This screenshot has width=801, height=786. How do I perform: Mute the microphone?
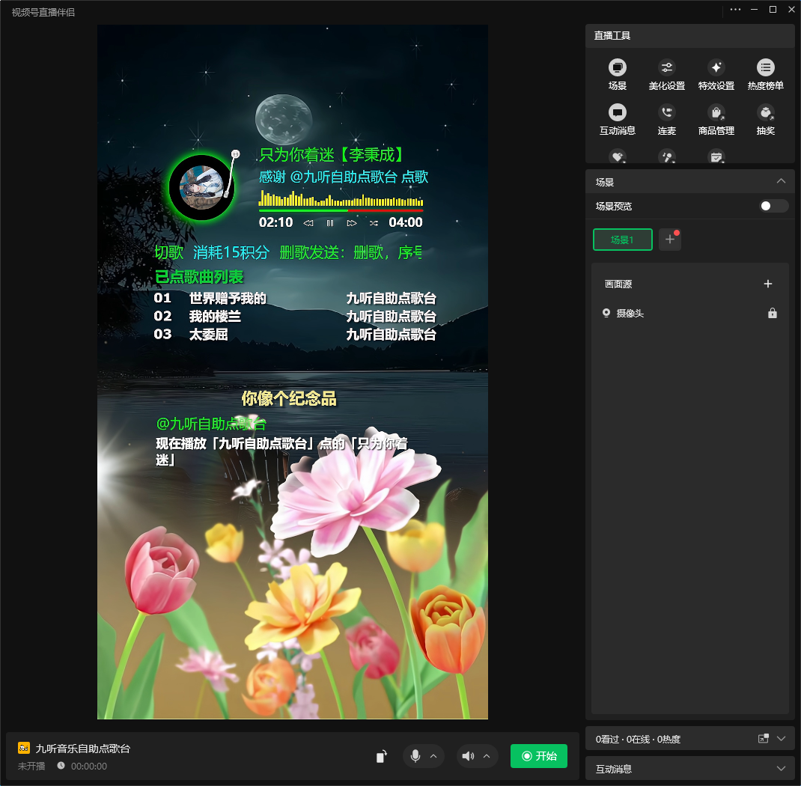(415, 756)
